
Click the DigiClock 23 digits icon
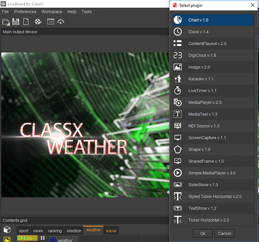[x=178, y=56]
